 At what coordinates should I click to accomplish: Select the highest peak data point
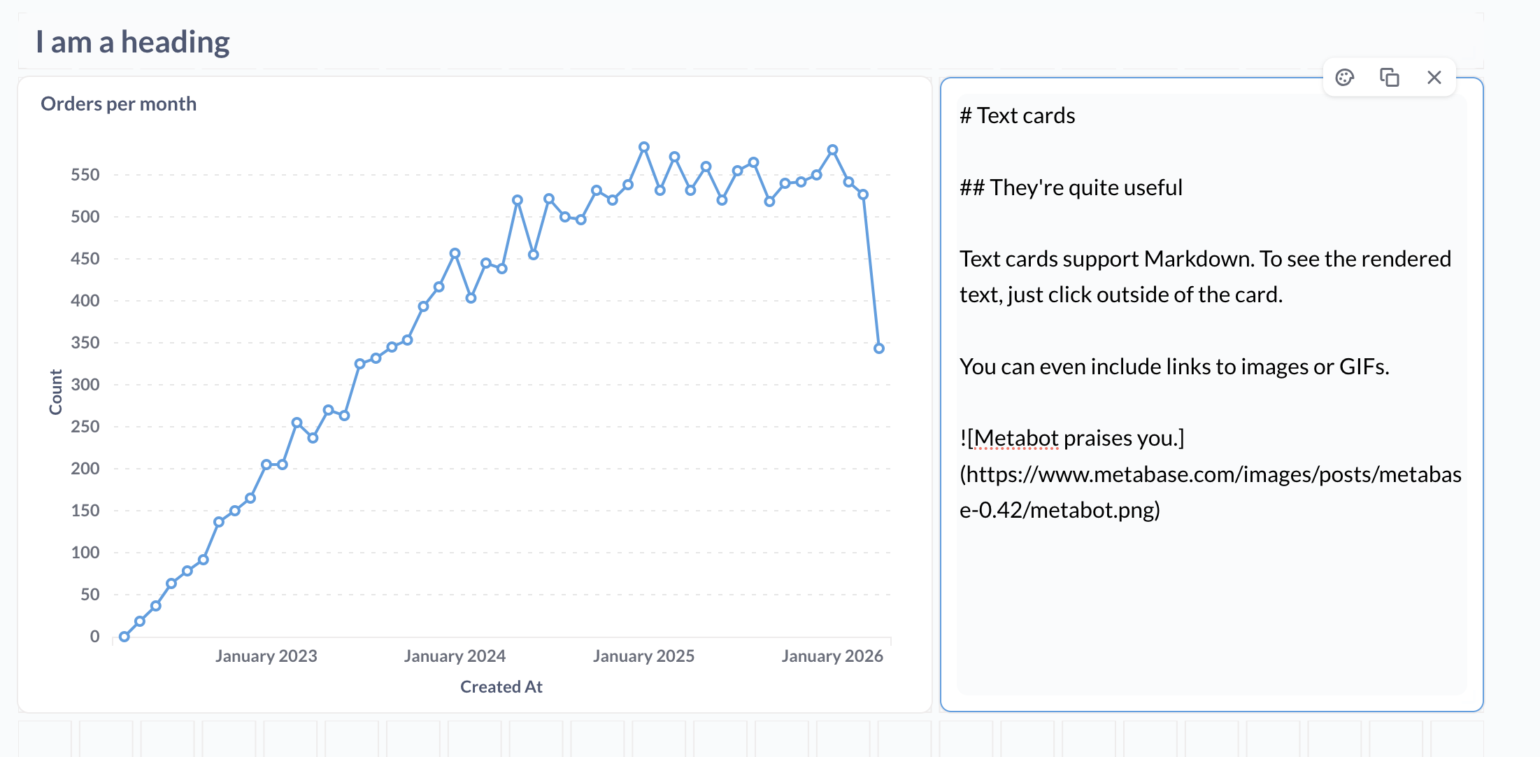[x=644, y=147]
